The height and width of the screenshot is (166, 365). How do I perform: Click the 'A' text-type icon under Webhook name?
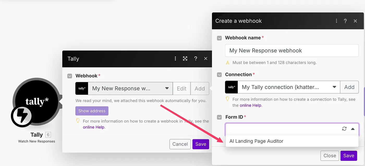point(228,63)
